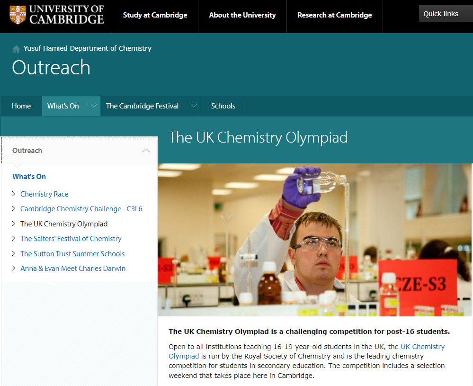Select the Schools navigation tab

click(223, 106)
